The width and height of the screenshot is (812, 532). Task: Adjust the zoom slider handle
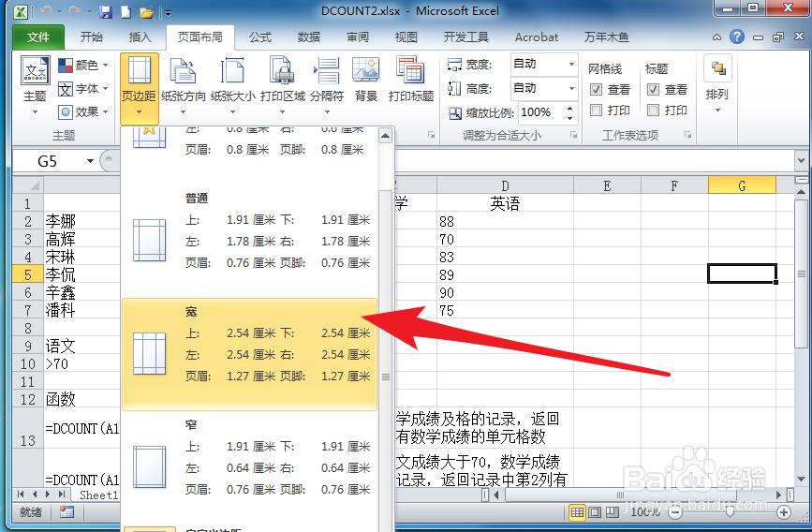coord(730,512)
